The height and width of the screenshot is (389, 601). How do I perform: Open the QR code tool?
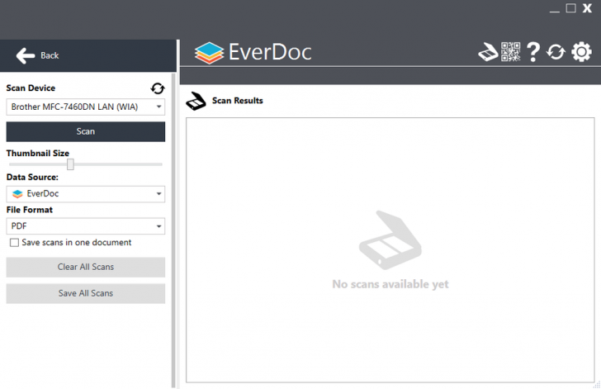[510, 52]
